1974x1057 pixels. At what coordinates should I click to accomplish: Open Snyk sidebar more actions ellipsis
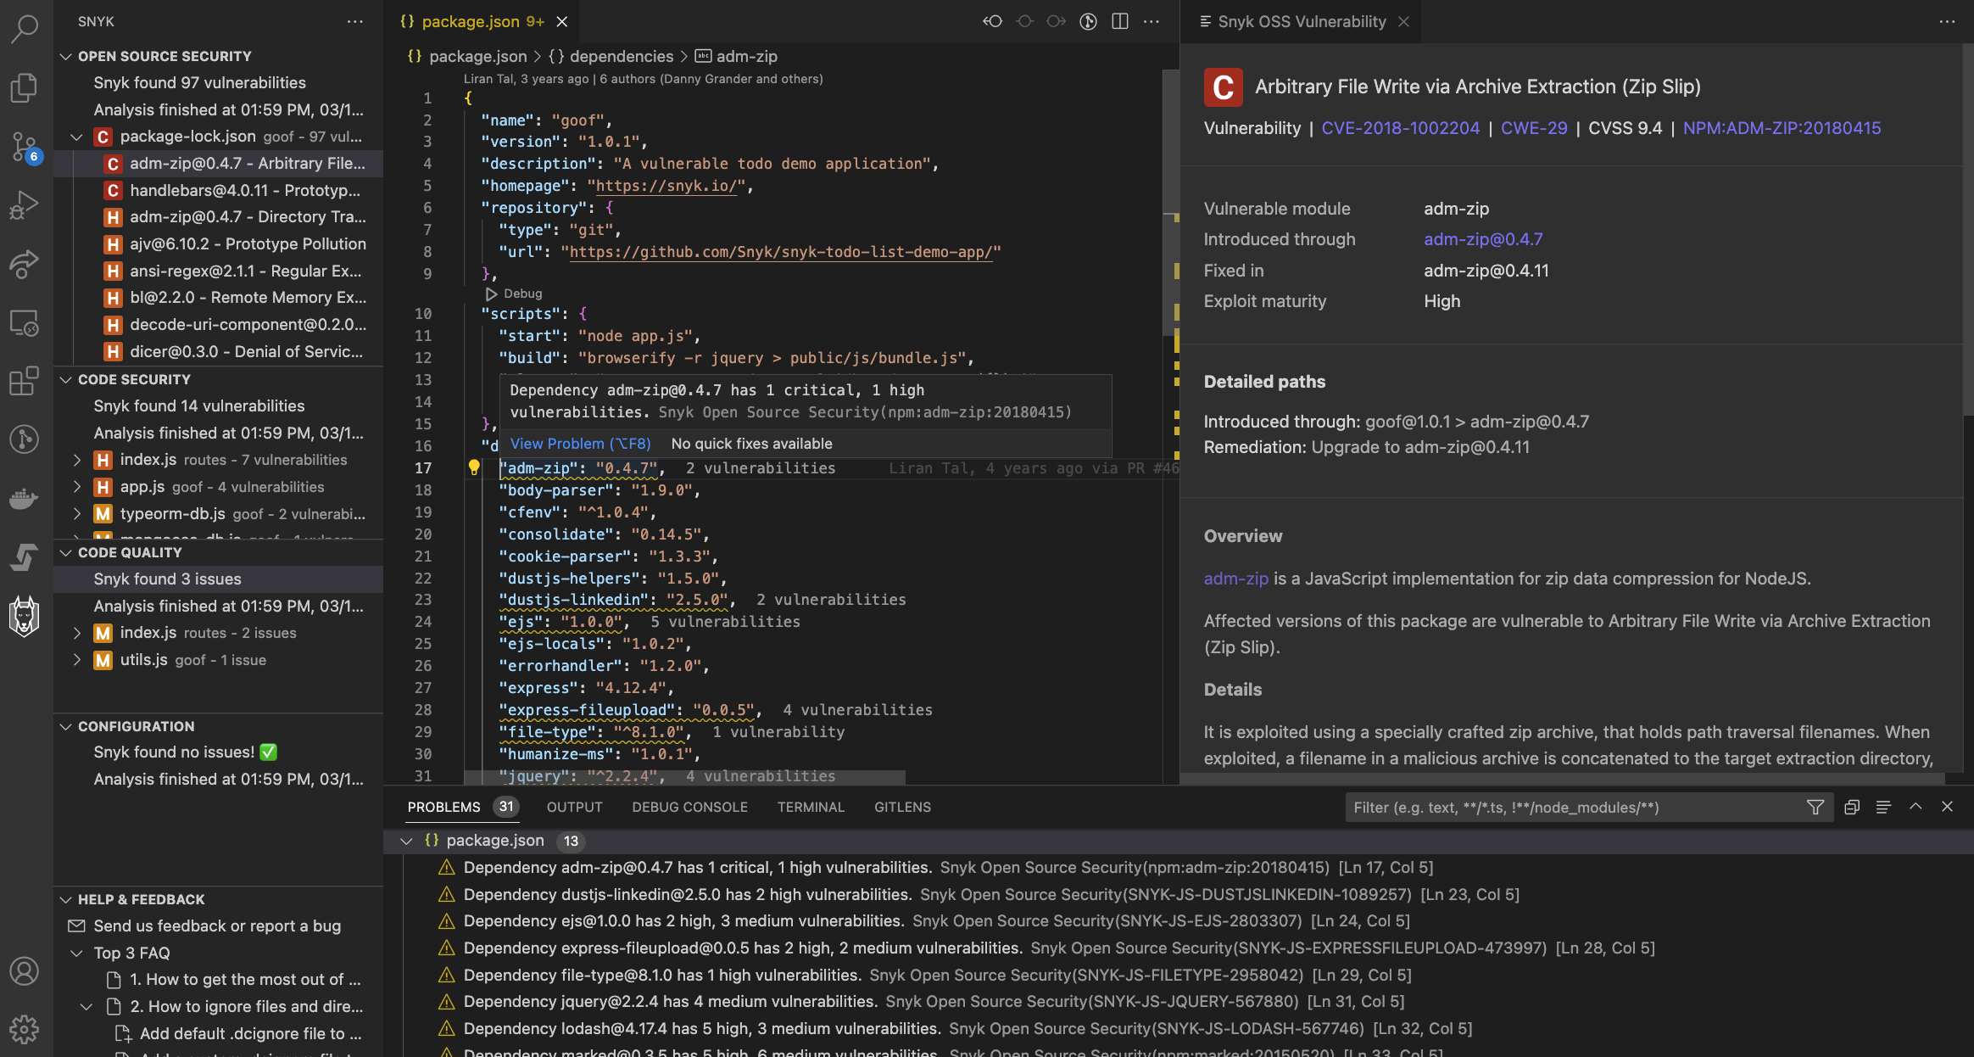point(355,21)
